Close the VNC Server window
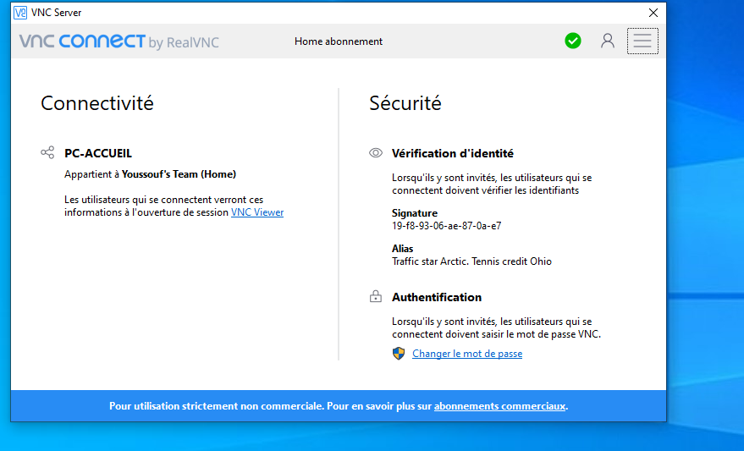This screenshot has height=451, width=744. (x=653, y=13)
